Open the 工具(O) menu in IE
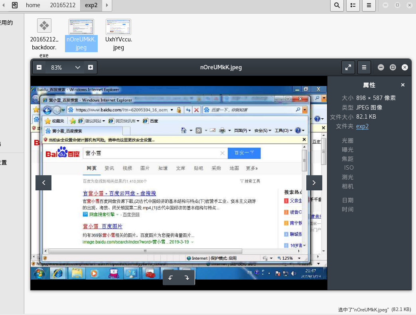416x315 pixels. pos(283,131)
